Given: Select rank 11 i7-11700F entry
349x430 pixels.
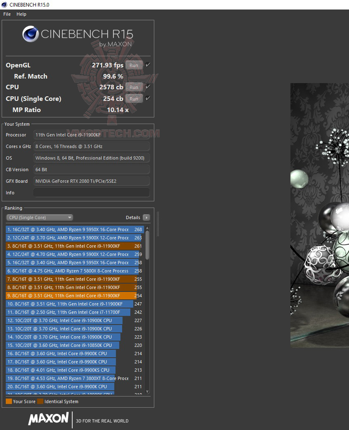Looking at the screenshot, I should (x=75, y=312).
